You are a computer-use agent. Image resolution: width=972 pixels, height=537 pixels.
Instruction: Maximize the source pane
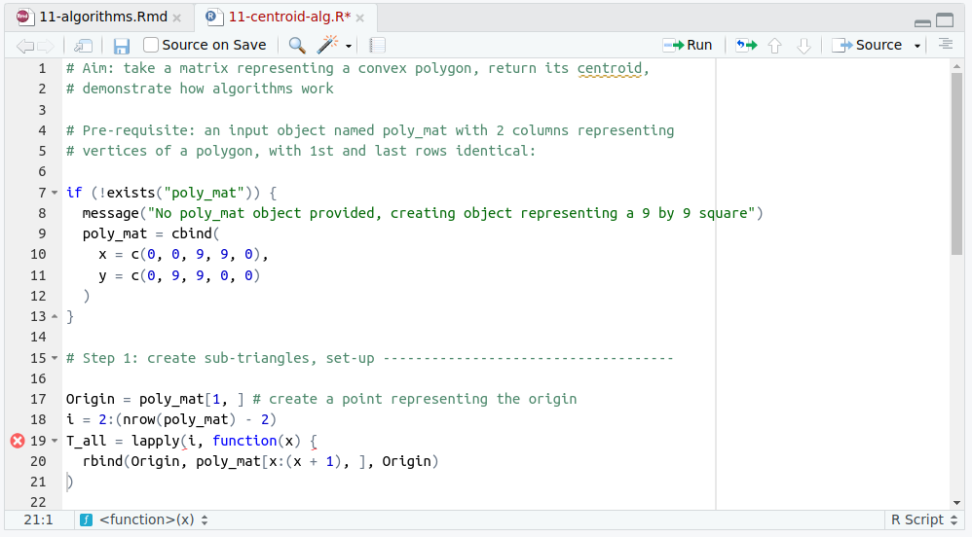coord(945,20)
